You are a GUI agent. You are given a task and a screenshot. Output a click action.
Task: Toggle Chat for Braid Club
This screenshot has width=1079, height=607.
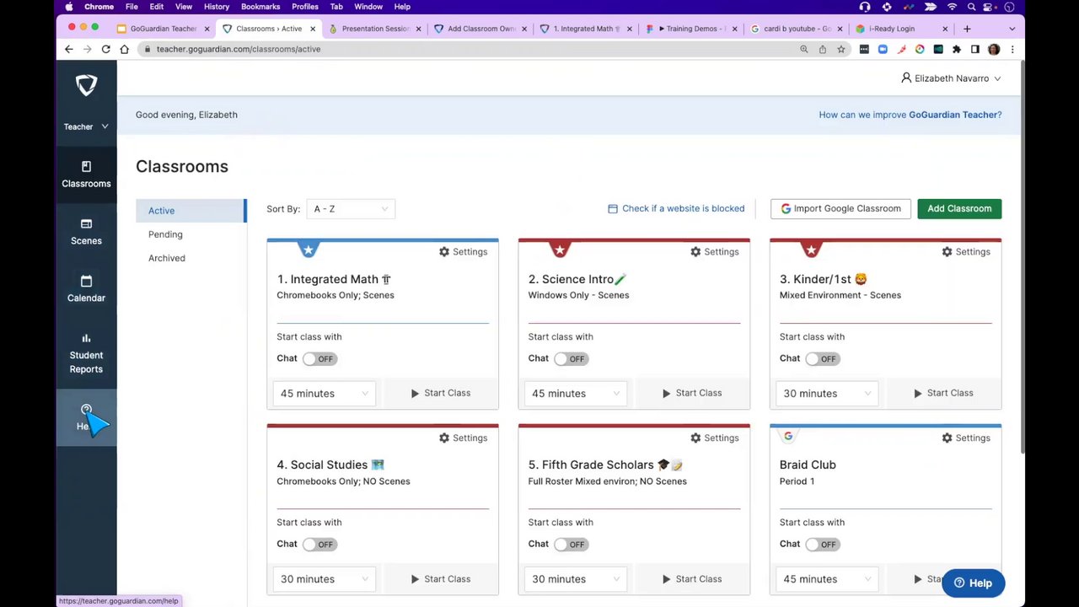(x=822, y=544)
